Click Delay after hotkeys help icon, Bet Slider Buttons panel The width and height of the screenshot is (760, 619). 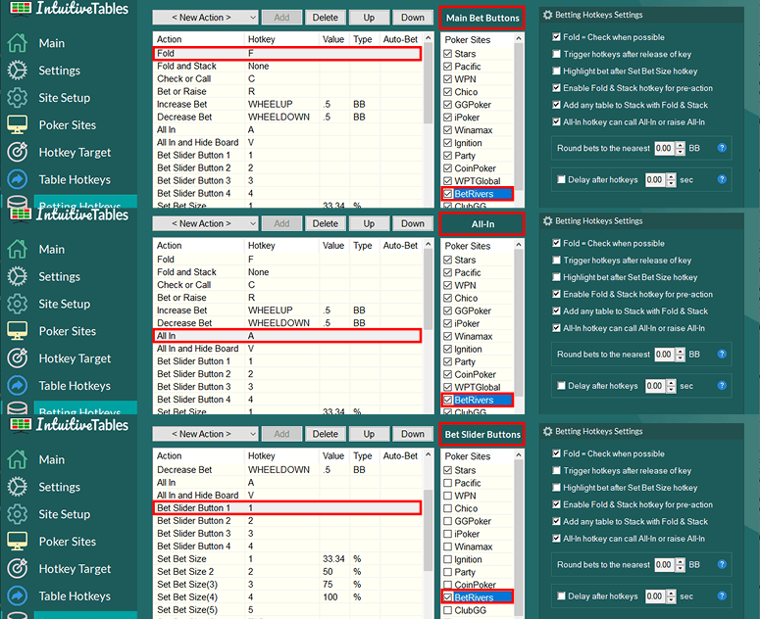[x=722, y=595]
